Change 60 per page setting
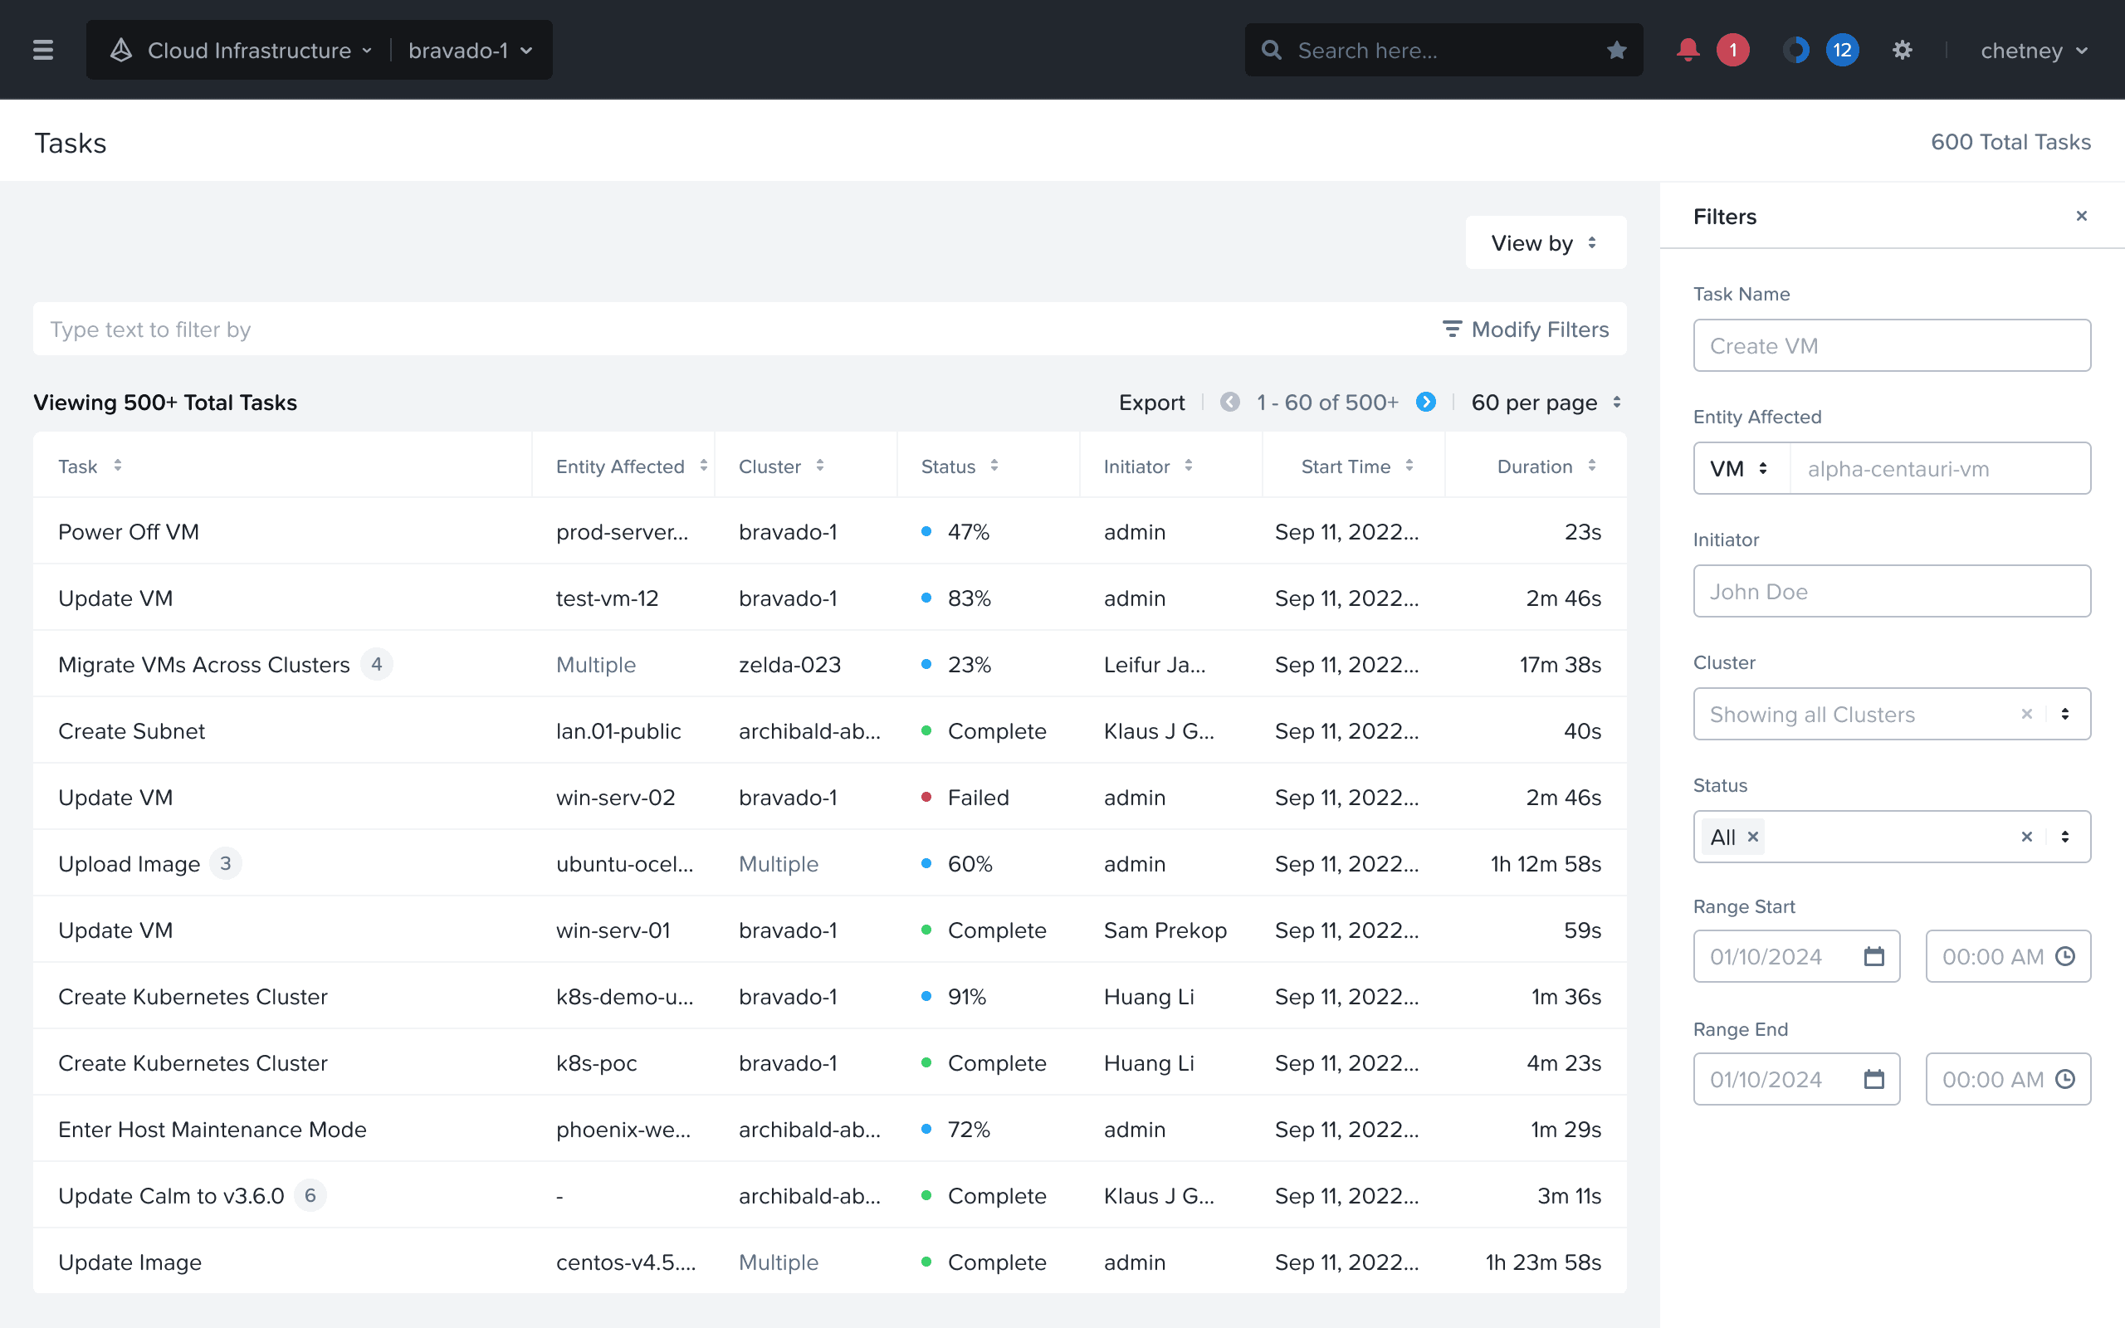The image size is (2125, 1328). click(1546, 403)
